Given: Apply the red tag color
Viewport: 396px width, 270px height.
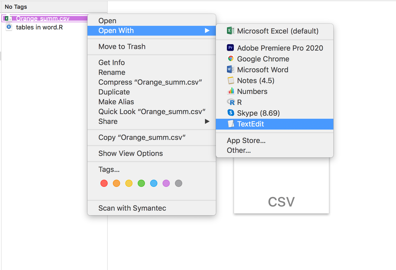Looking at the screenshot, I should (x=104, y=183).
